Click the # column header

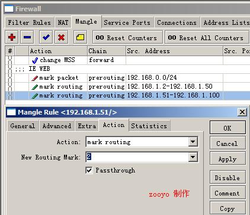10,51
